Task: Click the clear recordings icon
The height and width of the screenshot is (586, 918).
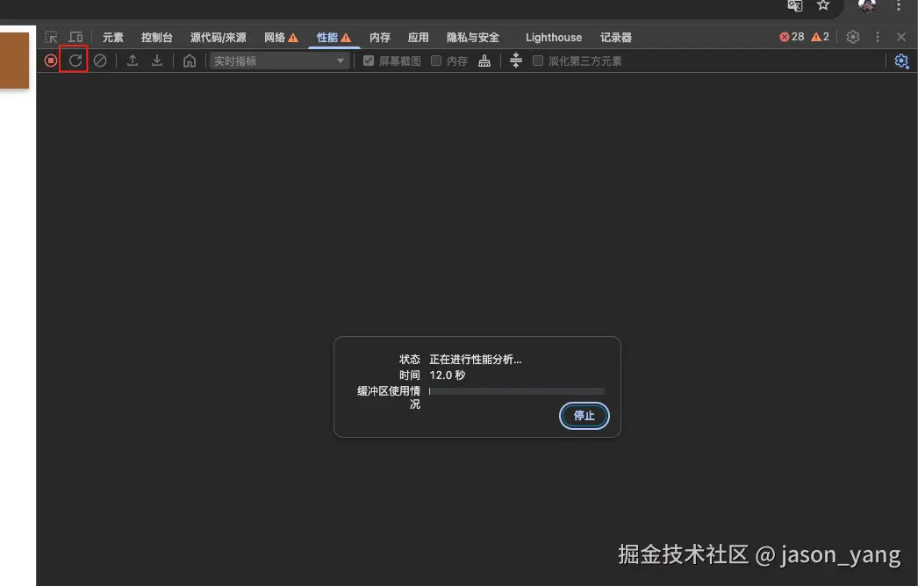Action: (99, 61)
